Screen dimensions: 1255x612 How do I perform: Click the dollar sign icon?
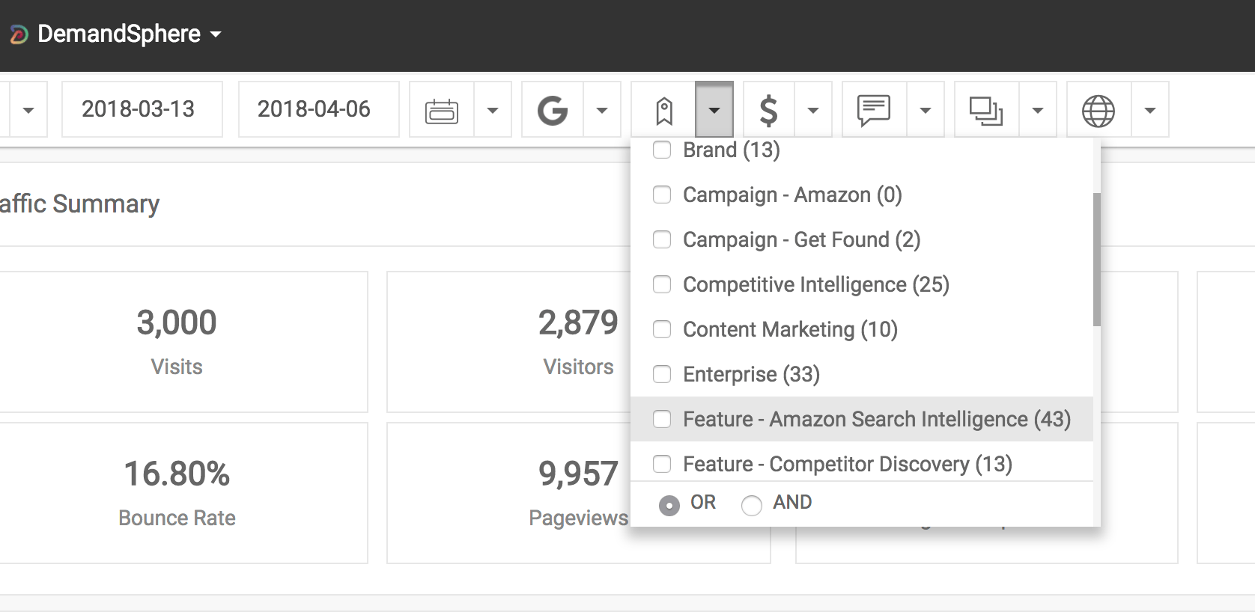(x=768, y=111)
